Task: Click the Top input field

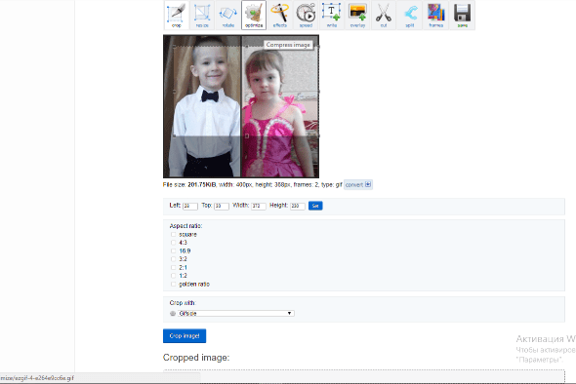Action: (x=222, y=206)
